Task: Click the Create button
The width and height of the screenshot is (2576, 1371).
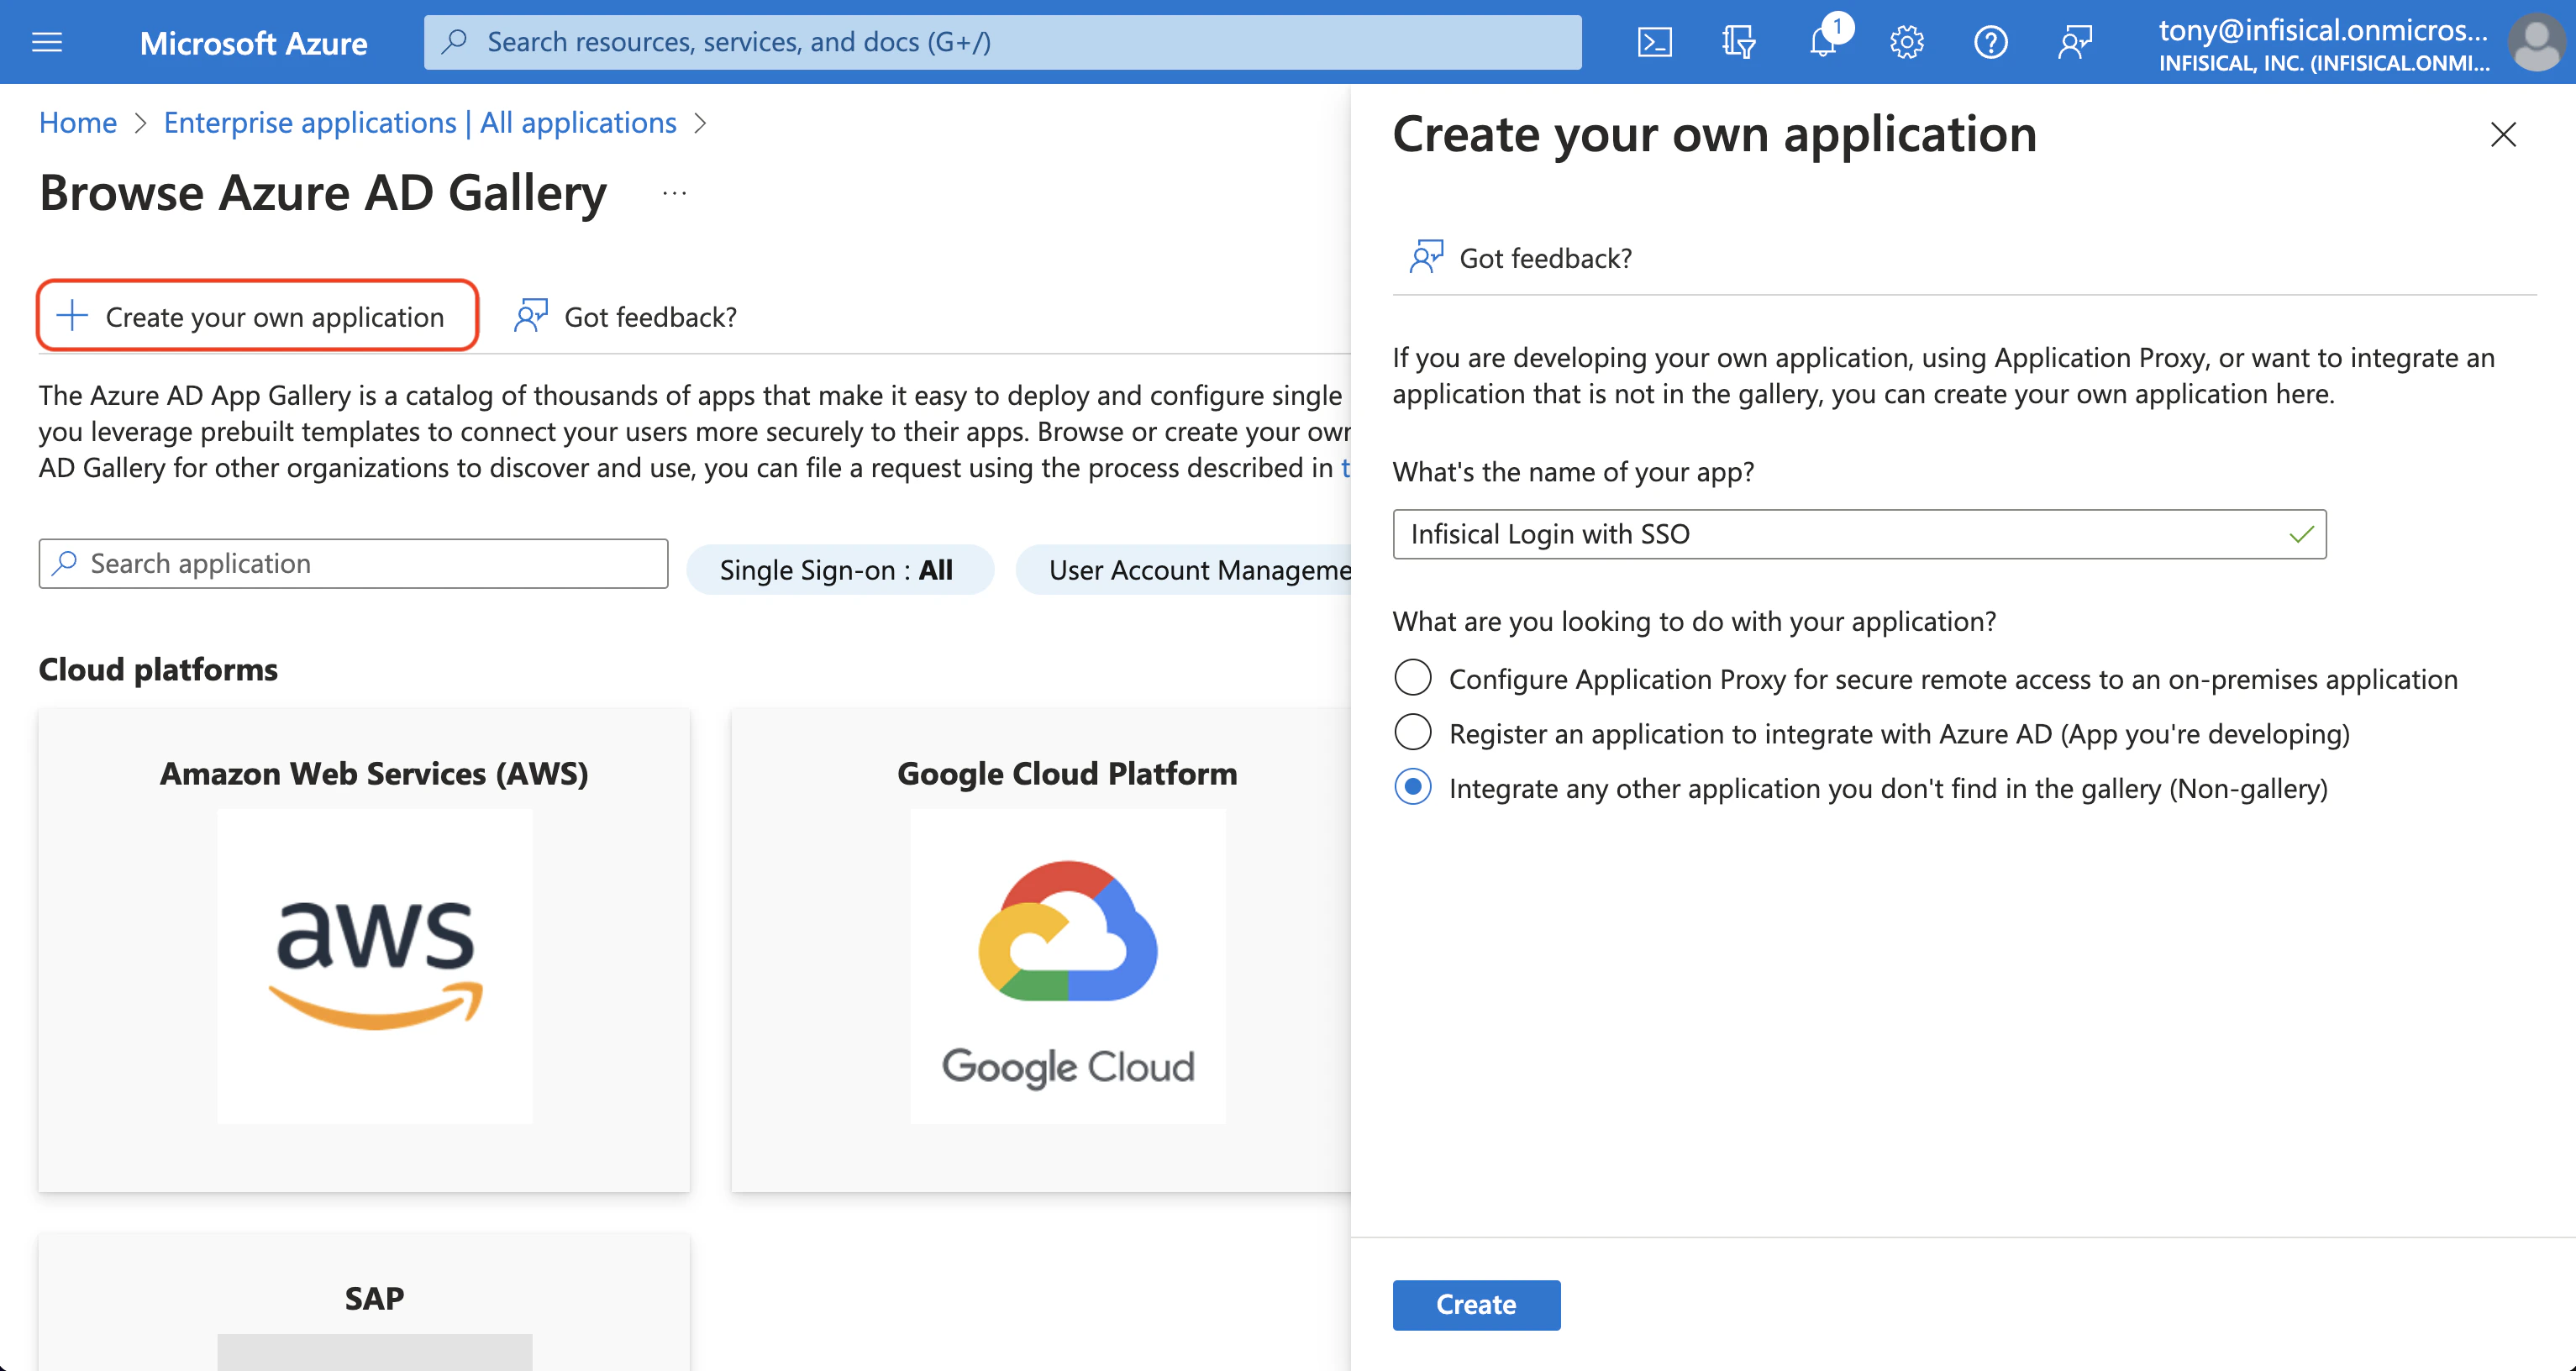Action: coord(1476,1304)
